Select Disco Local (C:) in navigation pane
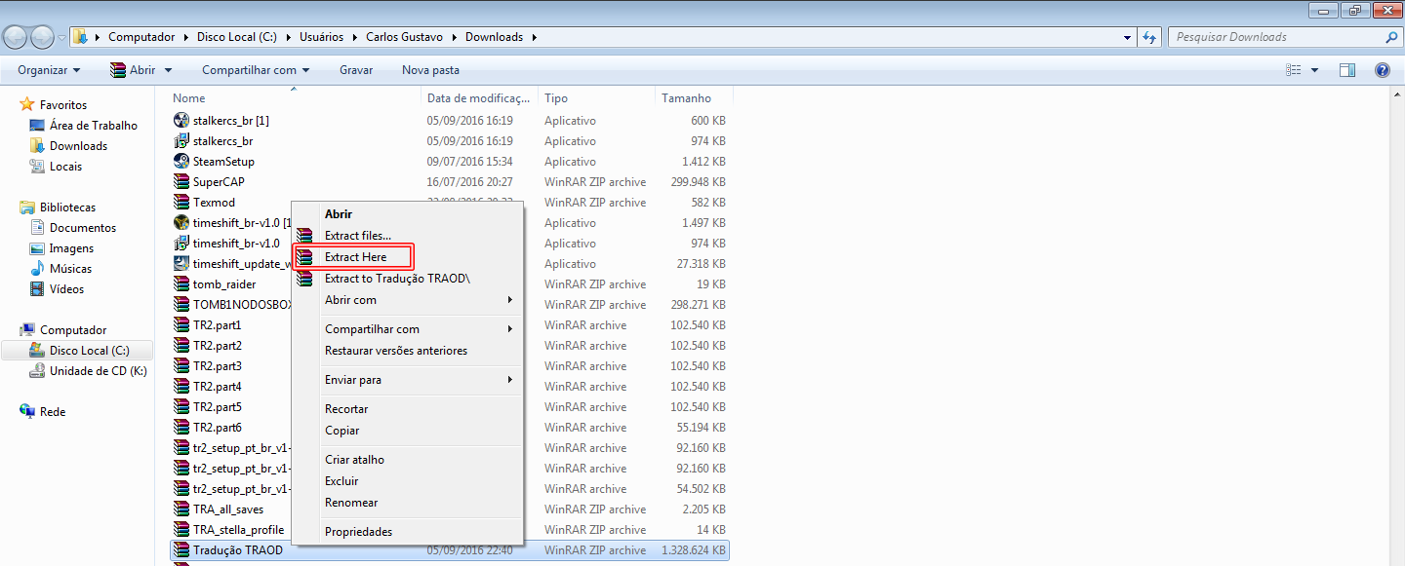 pyautogui.click(x=89, y=351)
